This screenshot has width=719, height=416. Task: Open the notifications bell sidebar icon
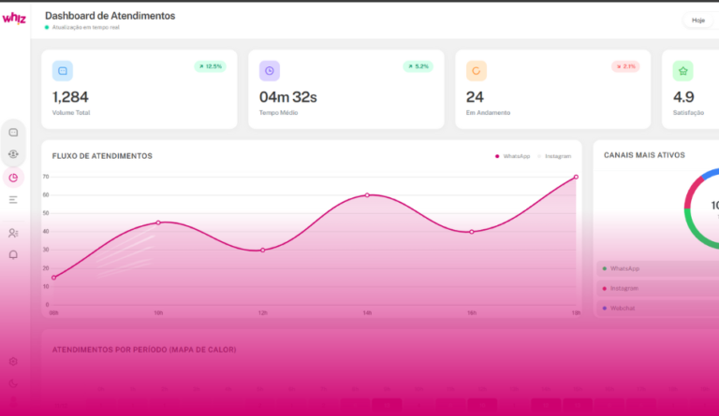tap(13, 254)
